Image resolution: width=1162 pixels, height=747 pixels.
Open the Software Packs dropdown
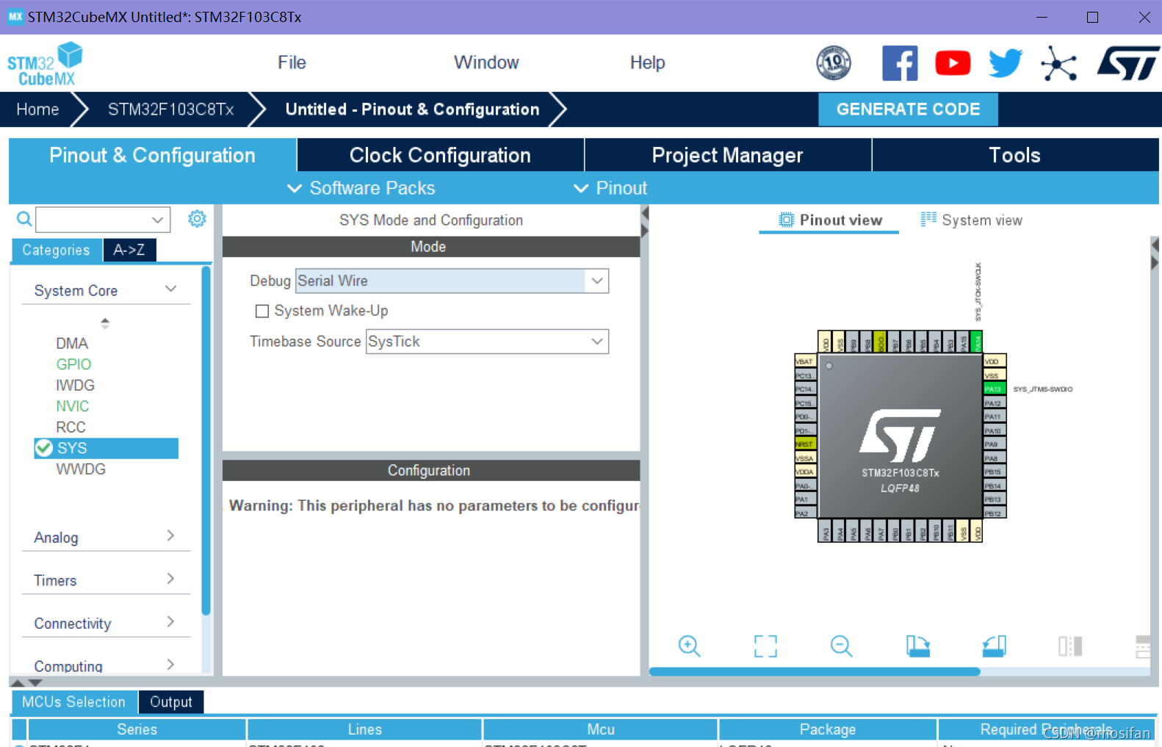click(x=361, y=188)
